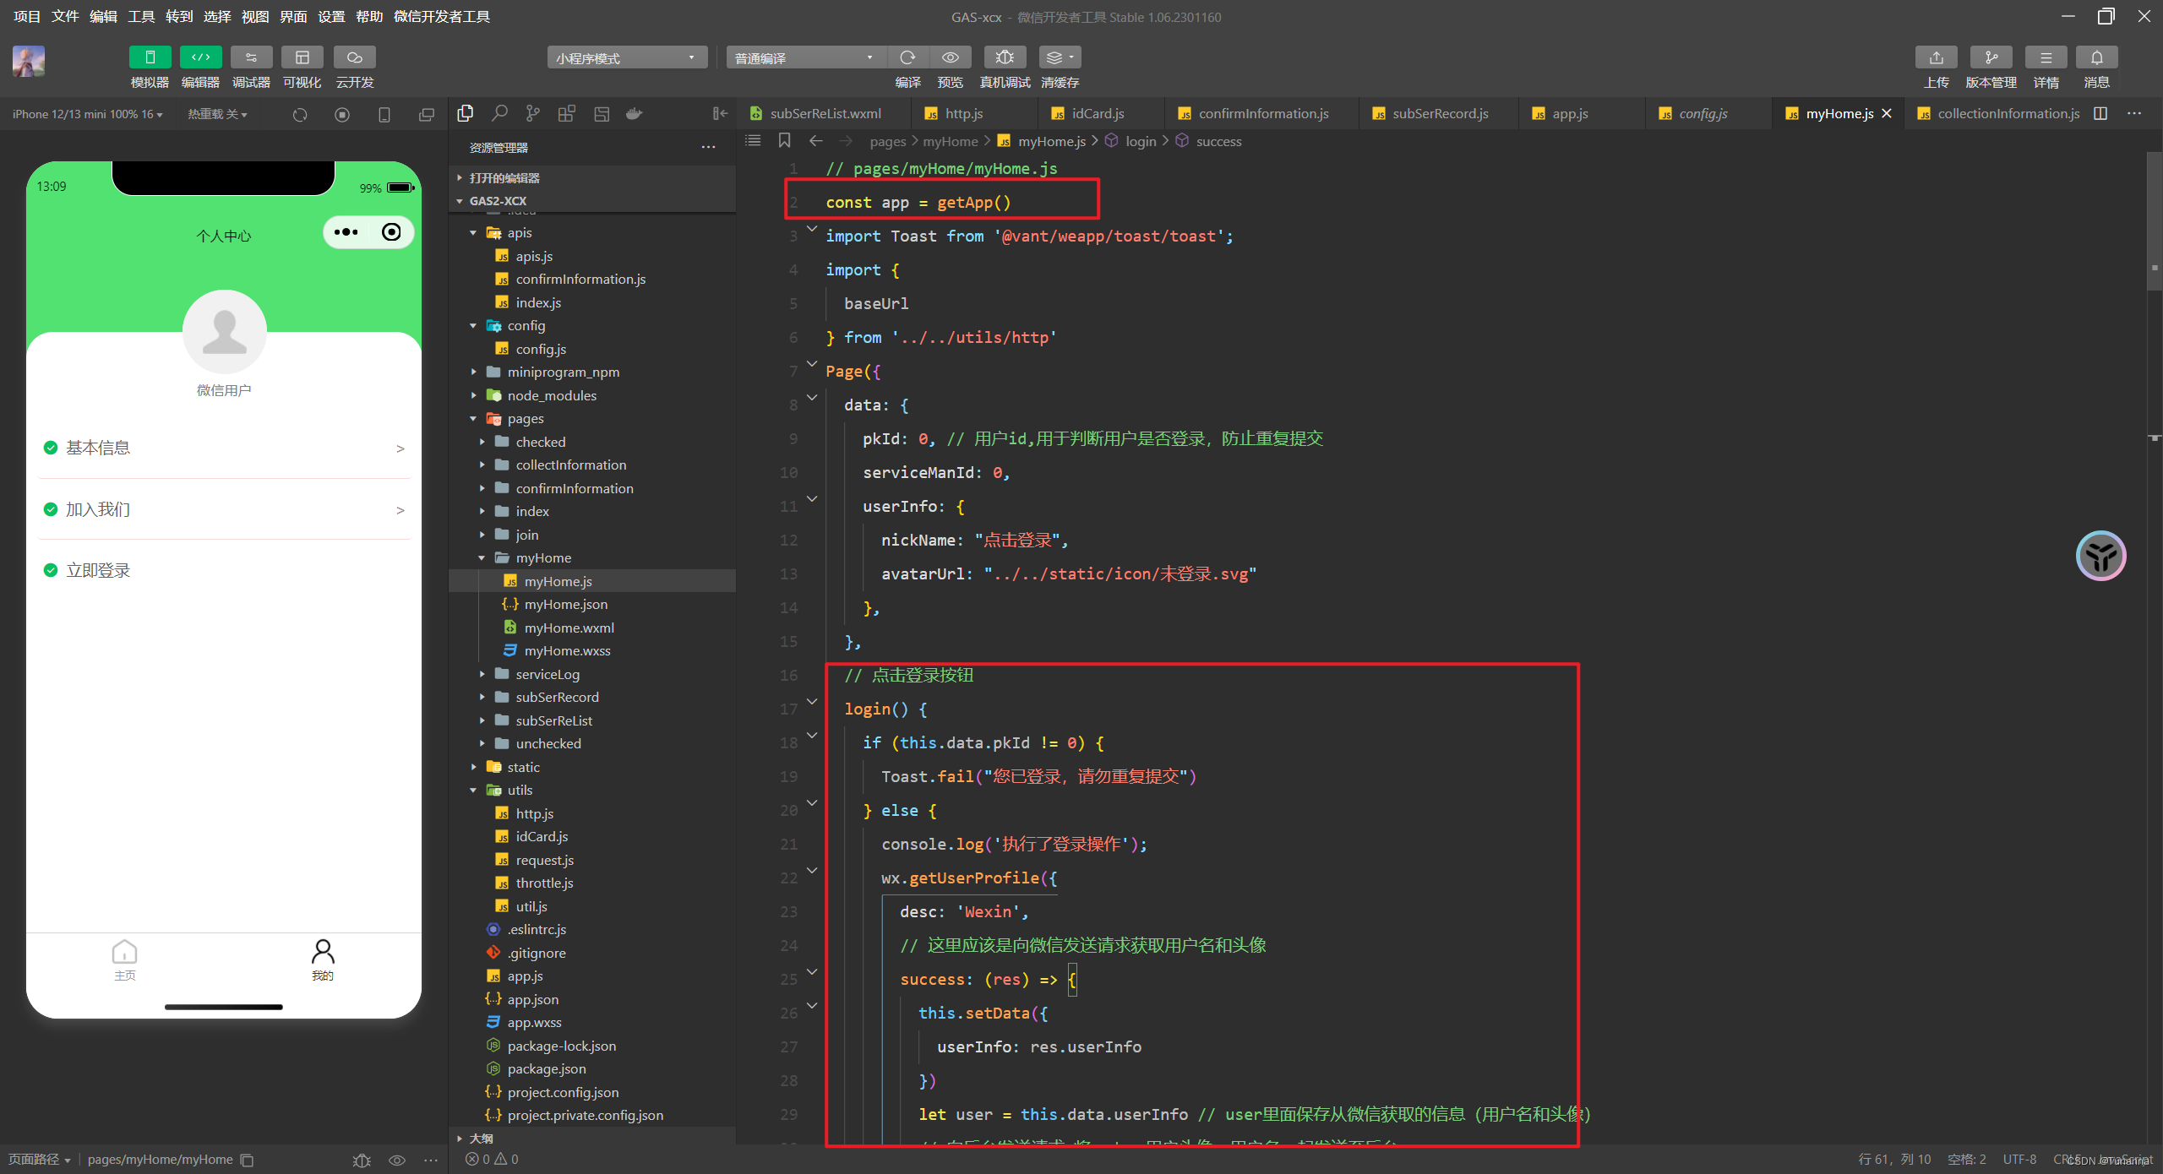Screen dimensions: 2163x1174
Task: Open the preview eye icon
Action: click(950, 57)
